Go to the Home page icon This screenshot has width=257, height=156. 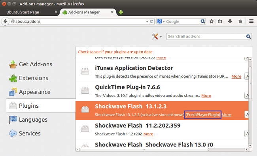point(240,21)
